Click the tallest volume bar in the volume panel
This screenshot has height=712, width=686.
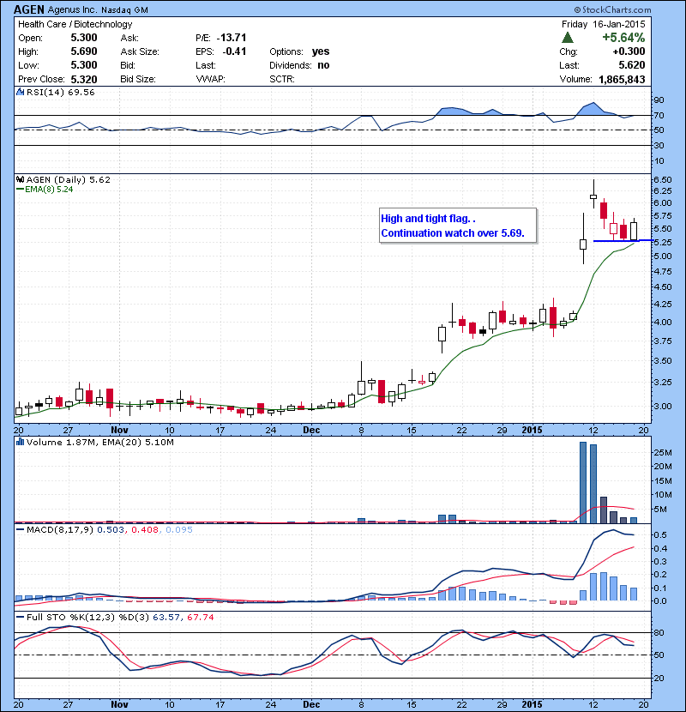(x=583, y=482)
